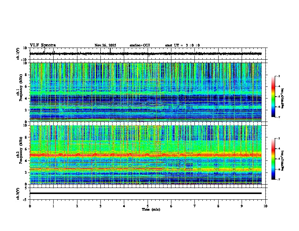Click the "-3" label on ch.1 color bar
The height and width of the screenshot is (231, 299).
278,76
